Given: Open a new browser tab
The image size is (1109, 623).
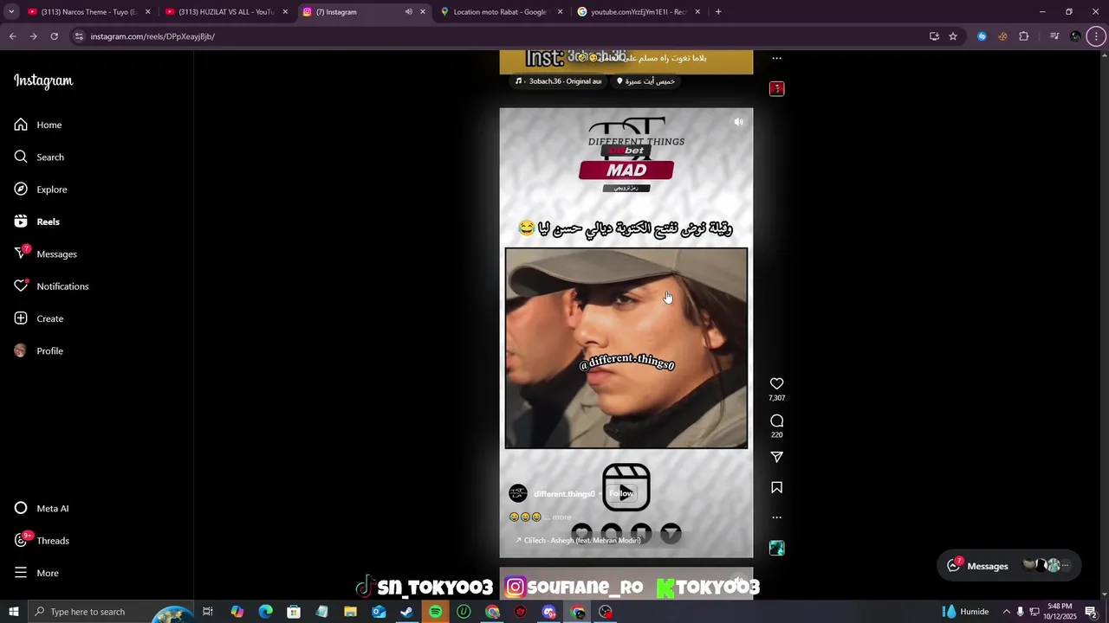Looking at the screenshot, I should pos(718,12).
